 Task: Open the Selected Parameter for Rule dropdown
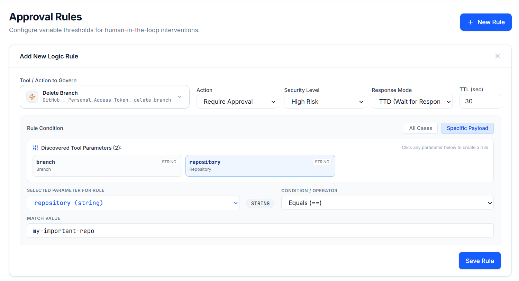[x=133, y=203]
